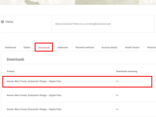Click the infinity symbol in the middle product row
The height and width of the screenshot is (117, 156).
[117, 95]
